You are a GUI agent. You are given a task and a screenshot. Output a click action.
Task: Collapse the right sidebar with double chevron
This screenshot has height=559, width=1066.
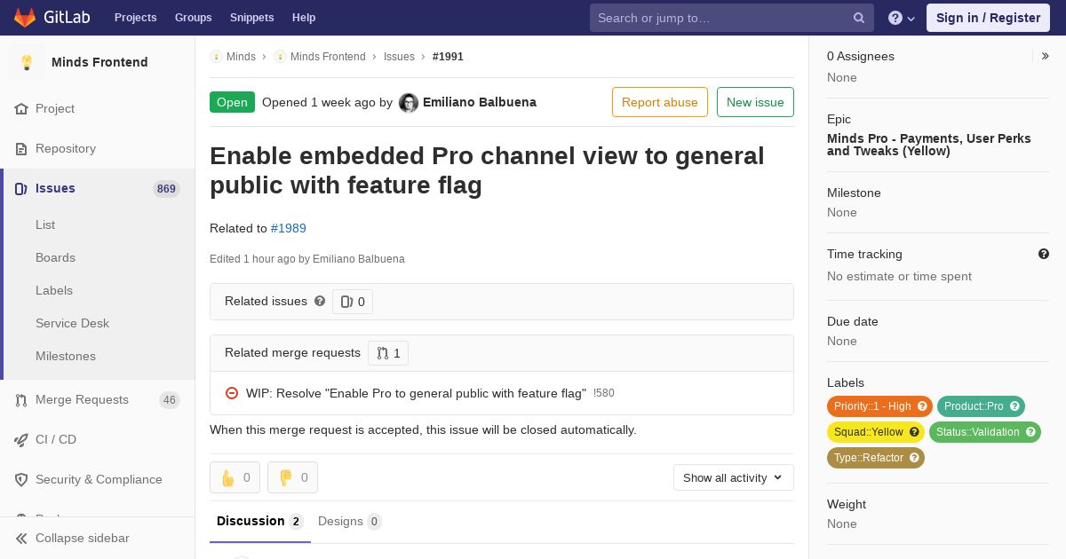tap(1046, 56)
